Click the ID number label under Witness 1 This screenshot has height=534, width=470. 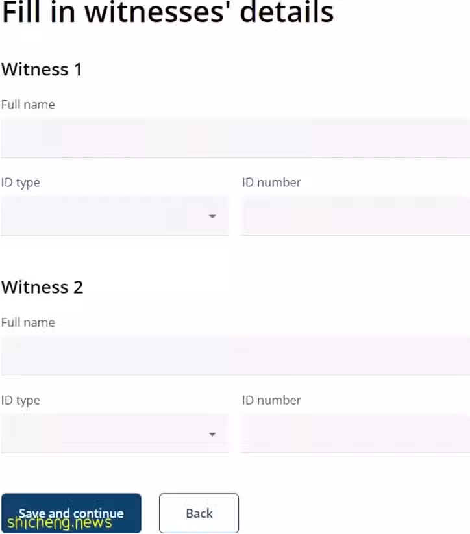pyautogui.click(x=271, y=183)
